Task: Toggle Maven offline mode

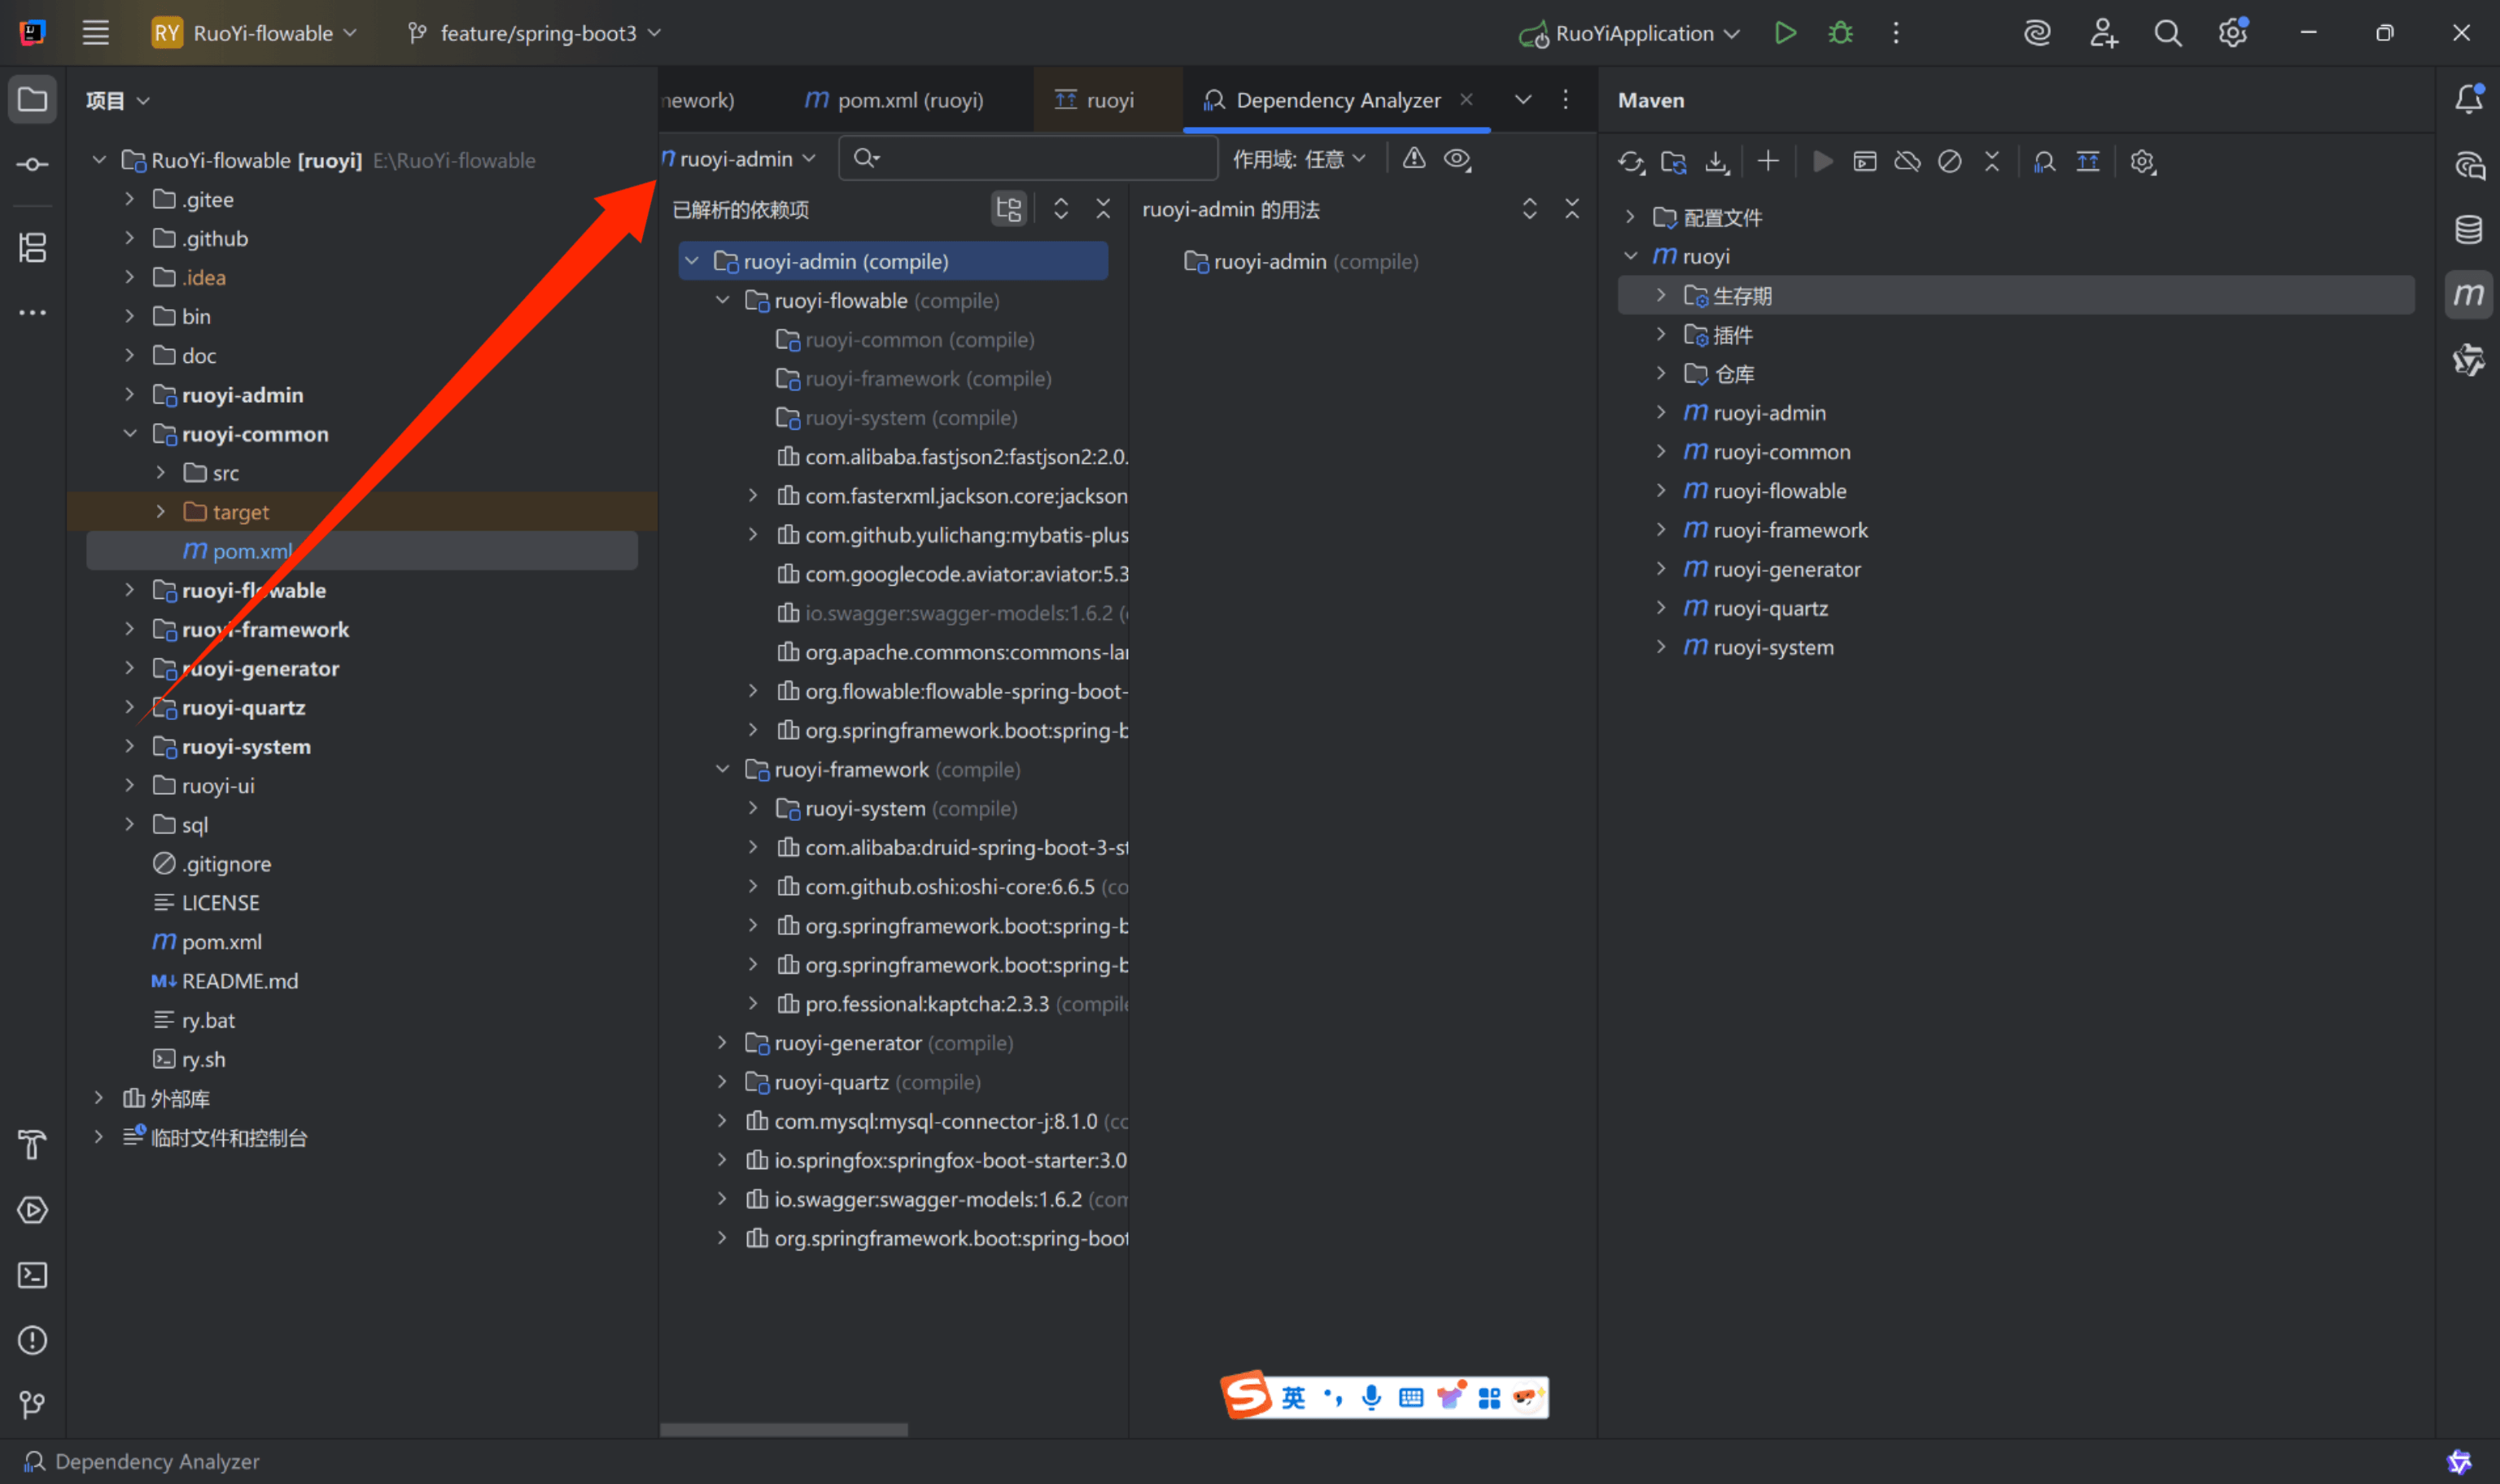Action: point(1907,162)
